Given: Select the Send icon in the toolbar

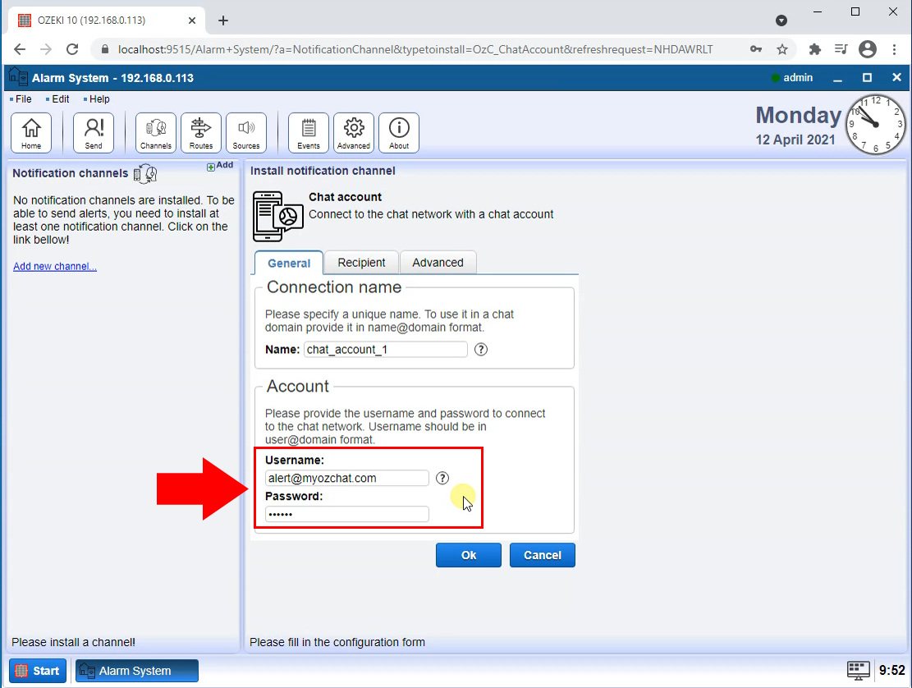Looking at the screenshot, I should pos(93,132).
